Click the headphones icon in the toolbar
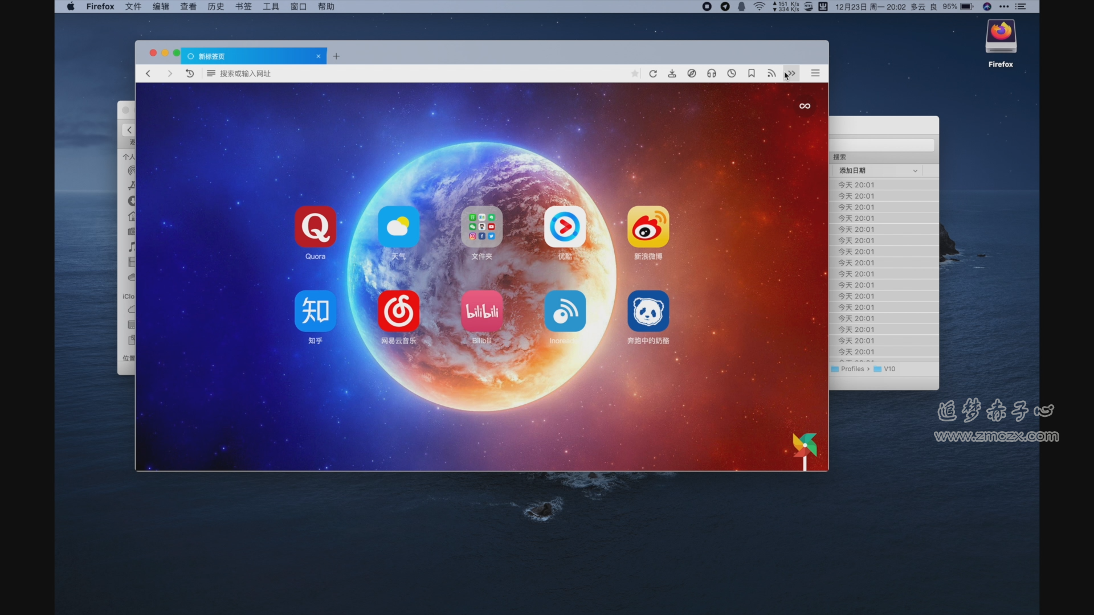The width and height of the screenshot is (1094, 615). tap(712, 73)
